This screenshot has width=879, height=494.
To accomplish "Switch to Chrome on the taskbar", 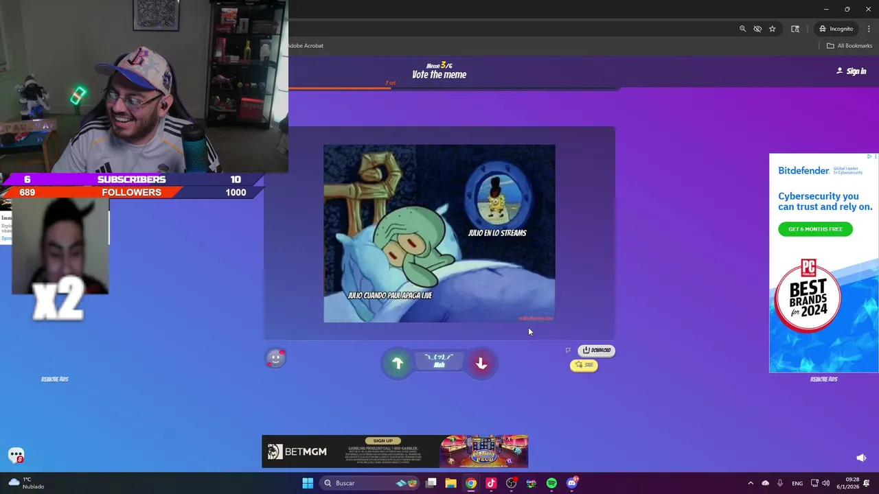I will [470, 483].
